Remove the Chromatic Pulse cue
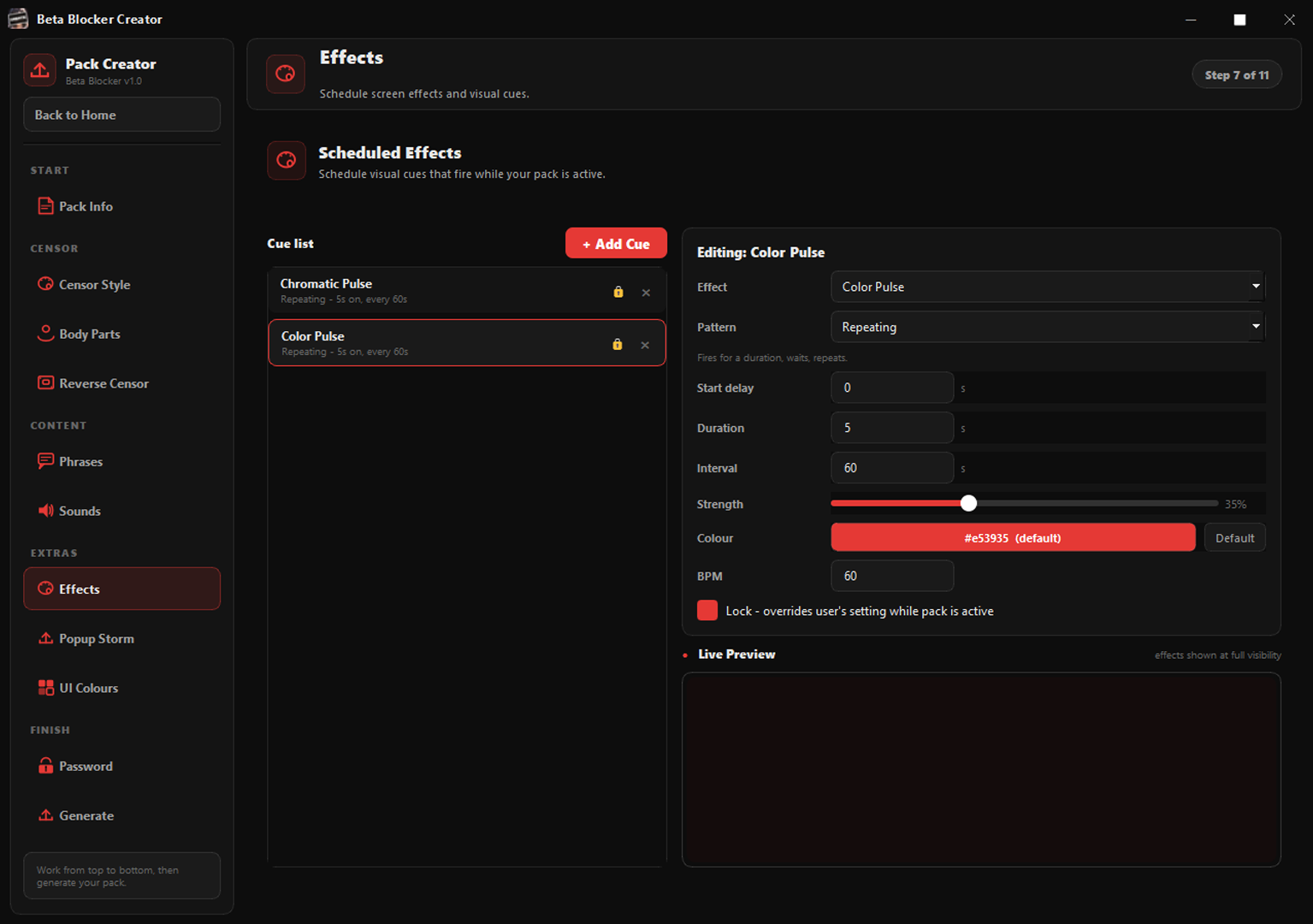This screenshot has height=924, width=1313. 646,293
